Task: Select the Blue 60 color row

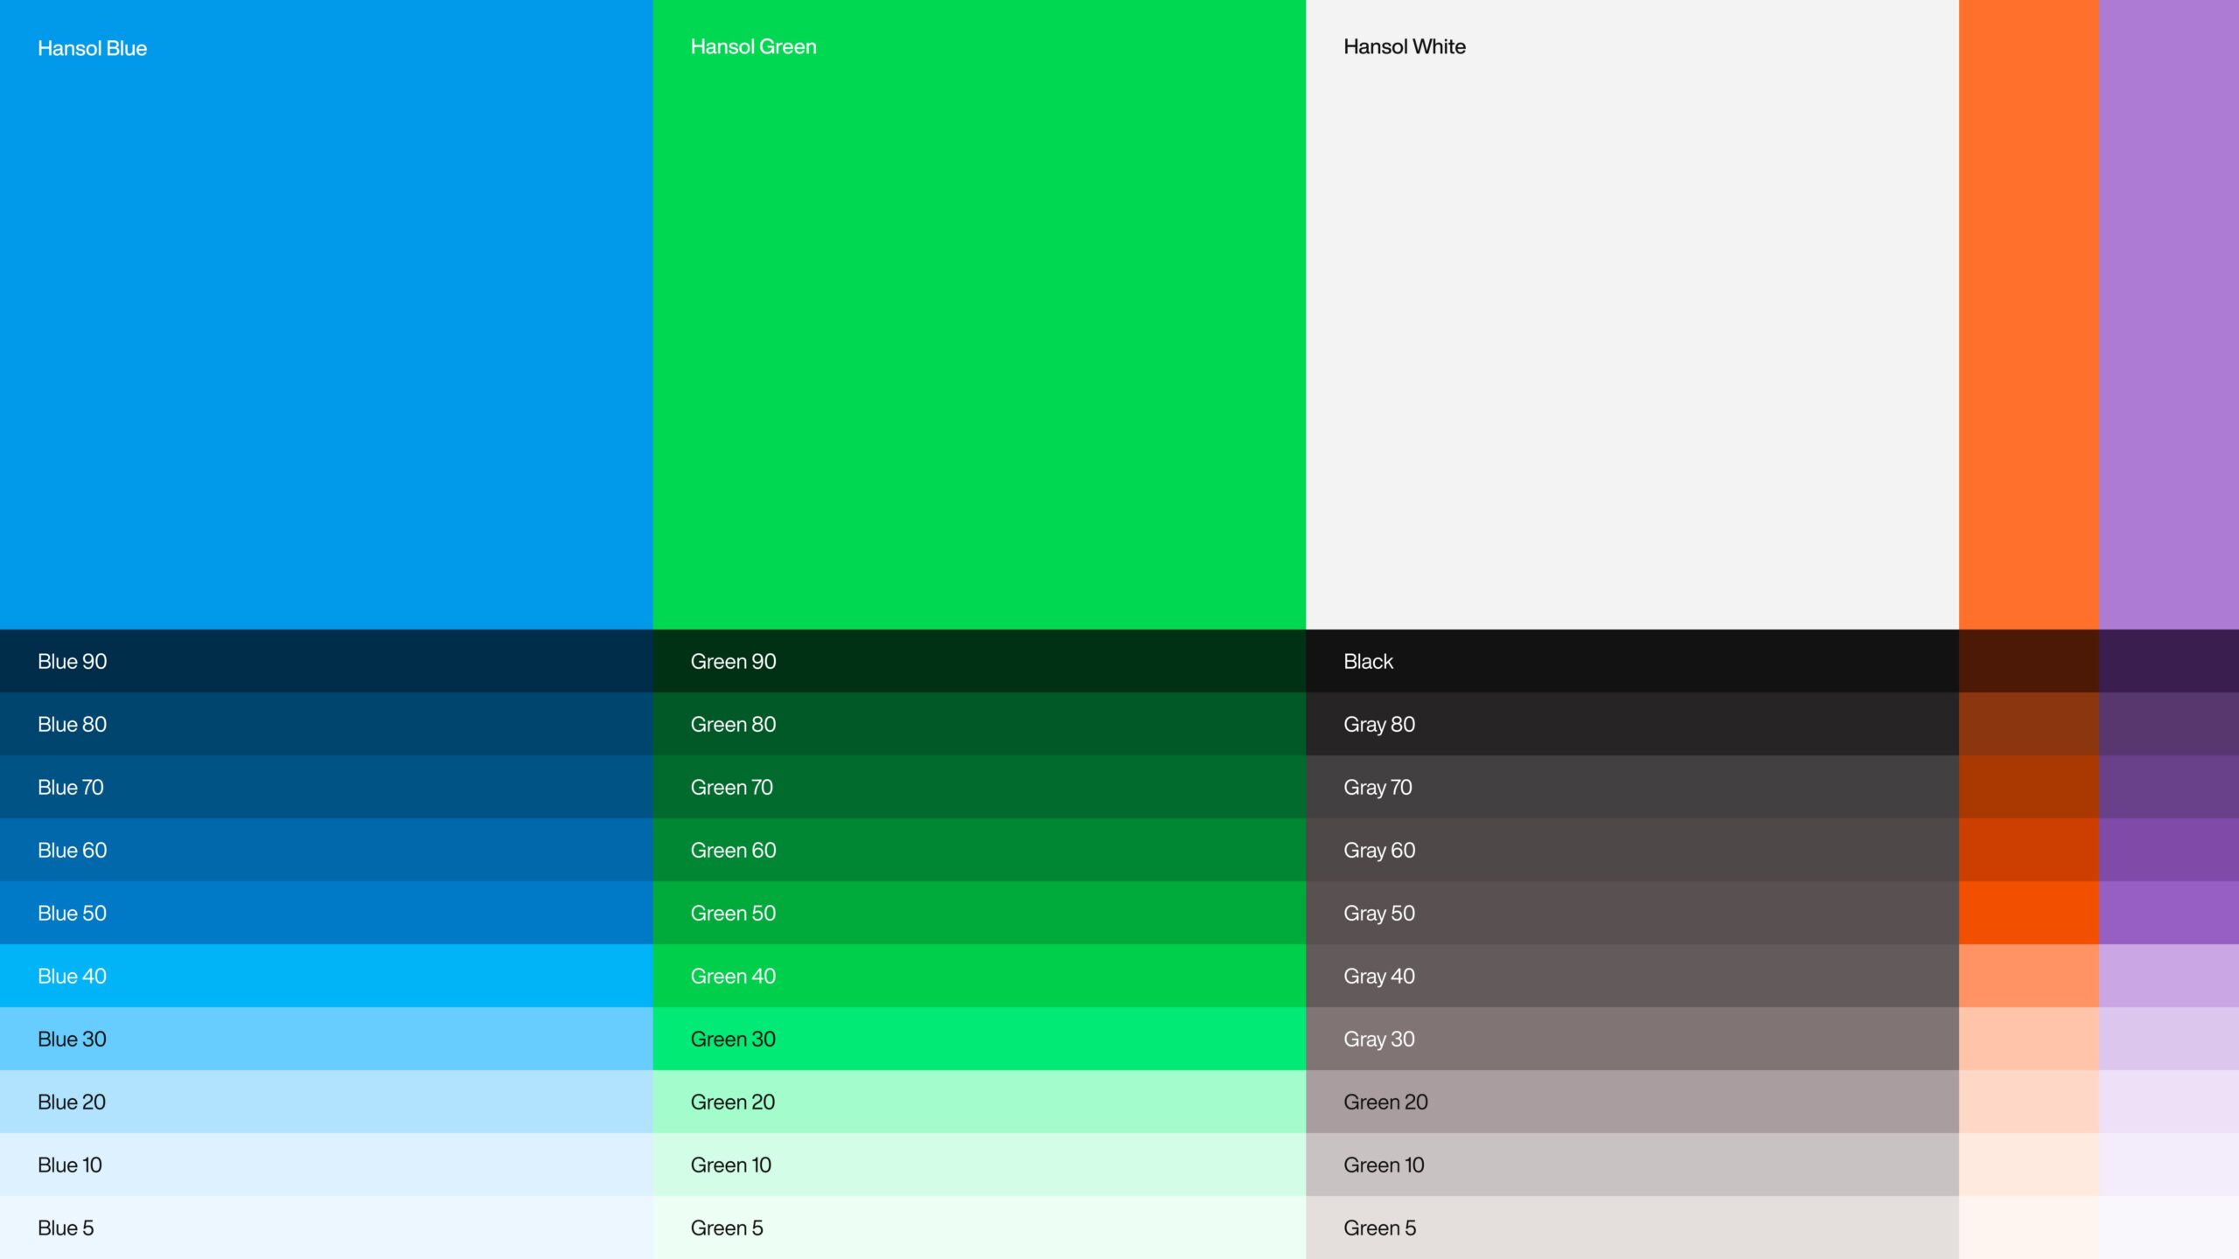Action: (x=325, y=850)
